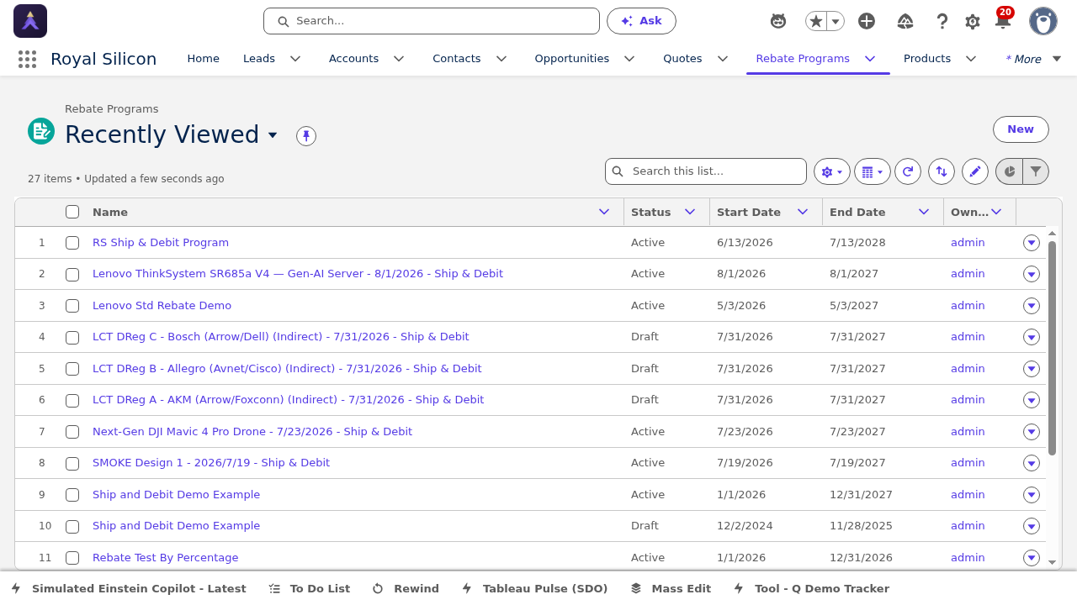The image size is (1077, 605).
Task: Check the Lenovo ThinkSystem SR685a row checkbox
Action: click(72, 274)
